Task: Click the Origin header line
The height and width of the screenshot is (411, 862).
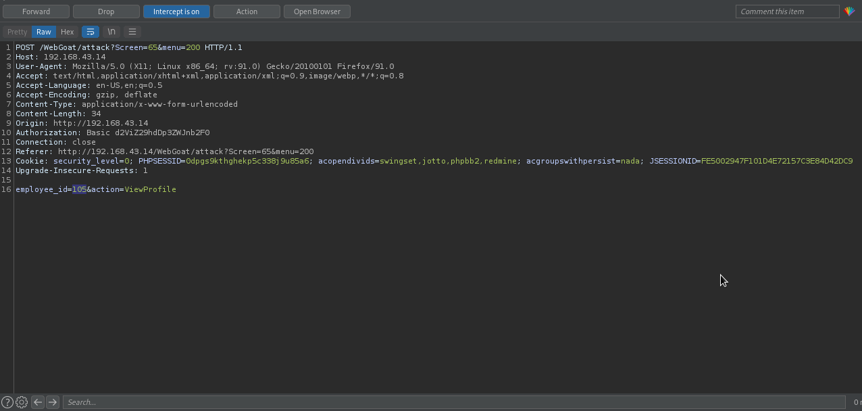Action: click(x=82, y=123)
